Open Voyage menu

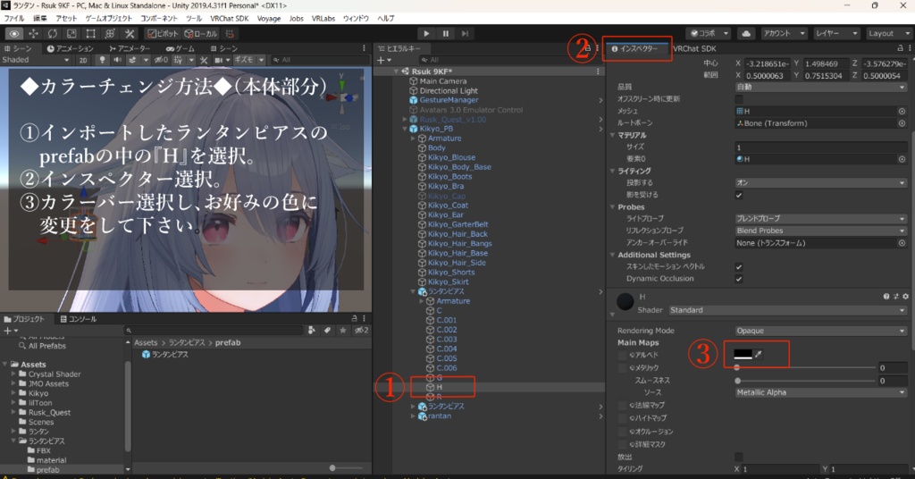pos(269,19)
